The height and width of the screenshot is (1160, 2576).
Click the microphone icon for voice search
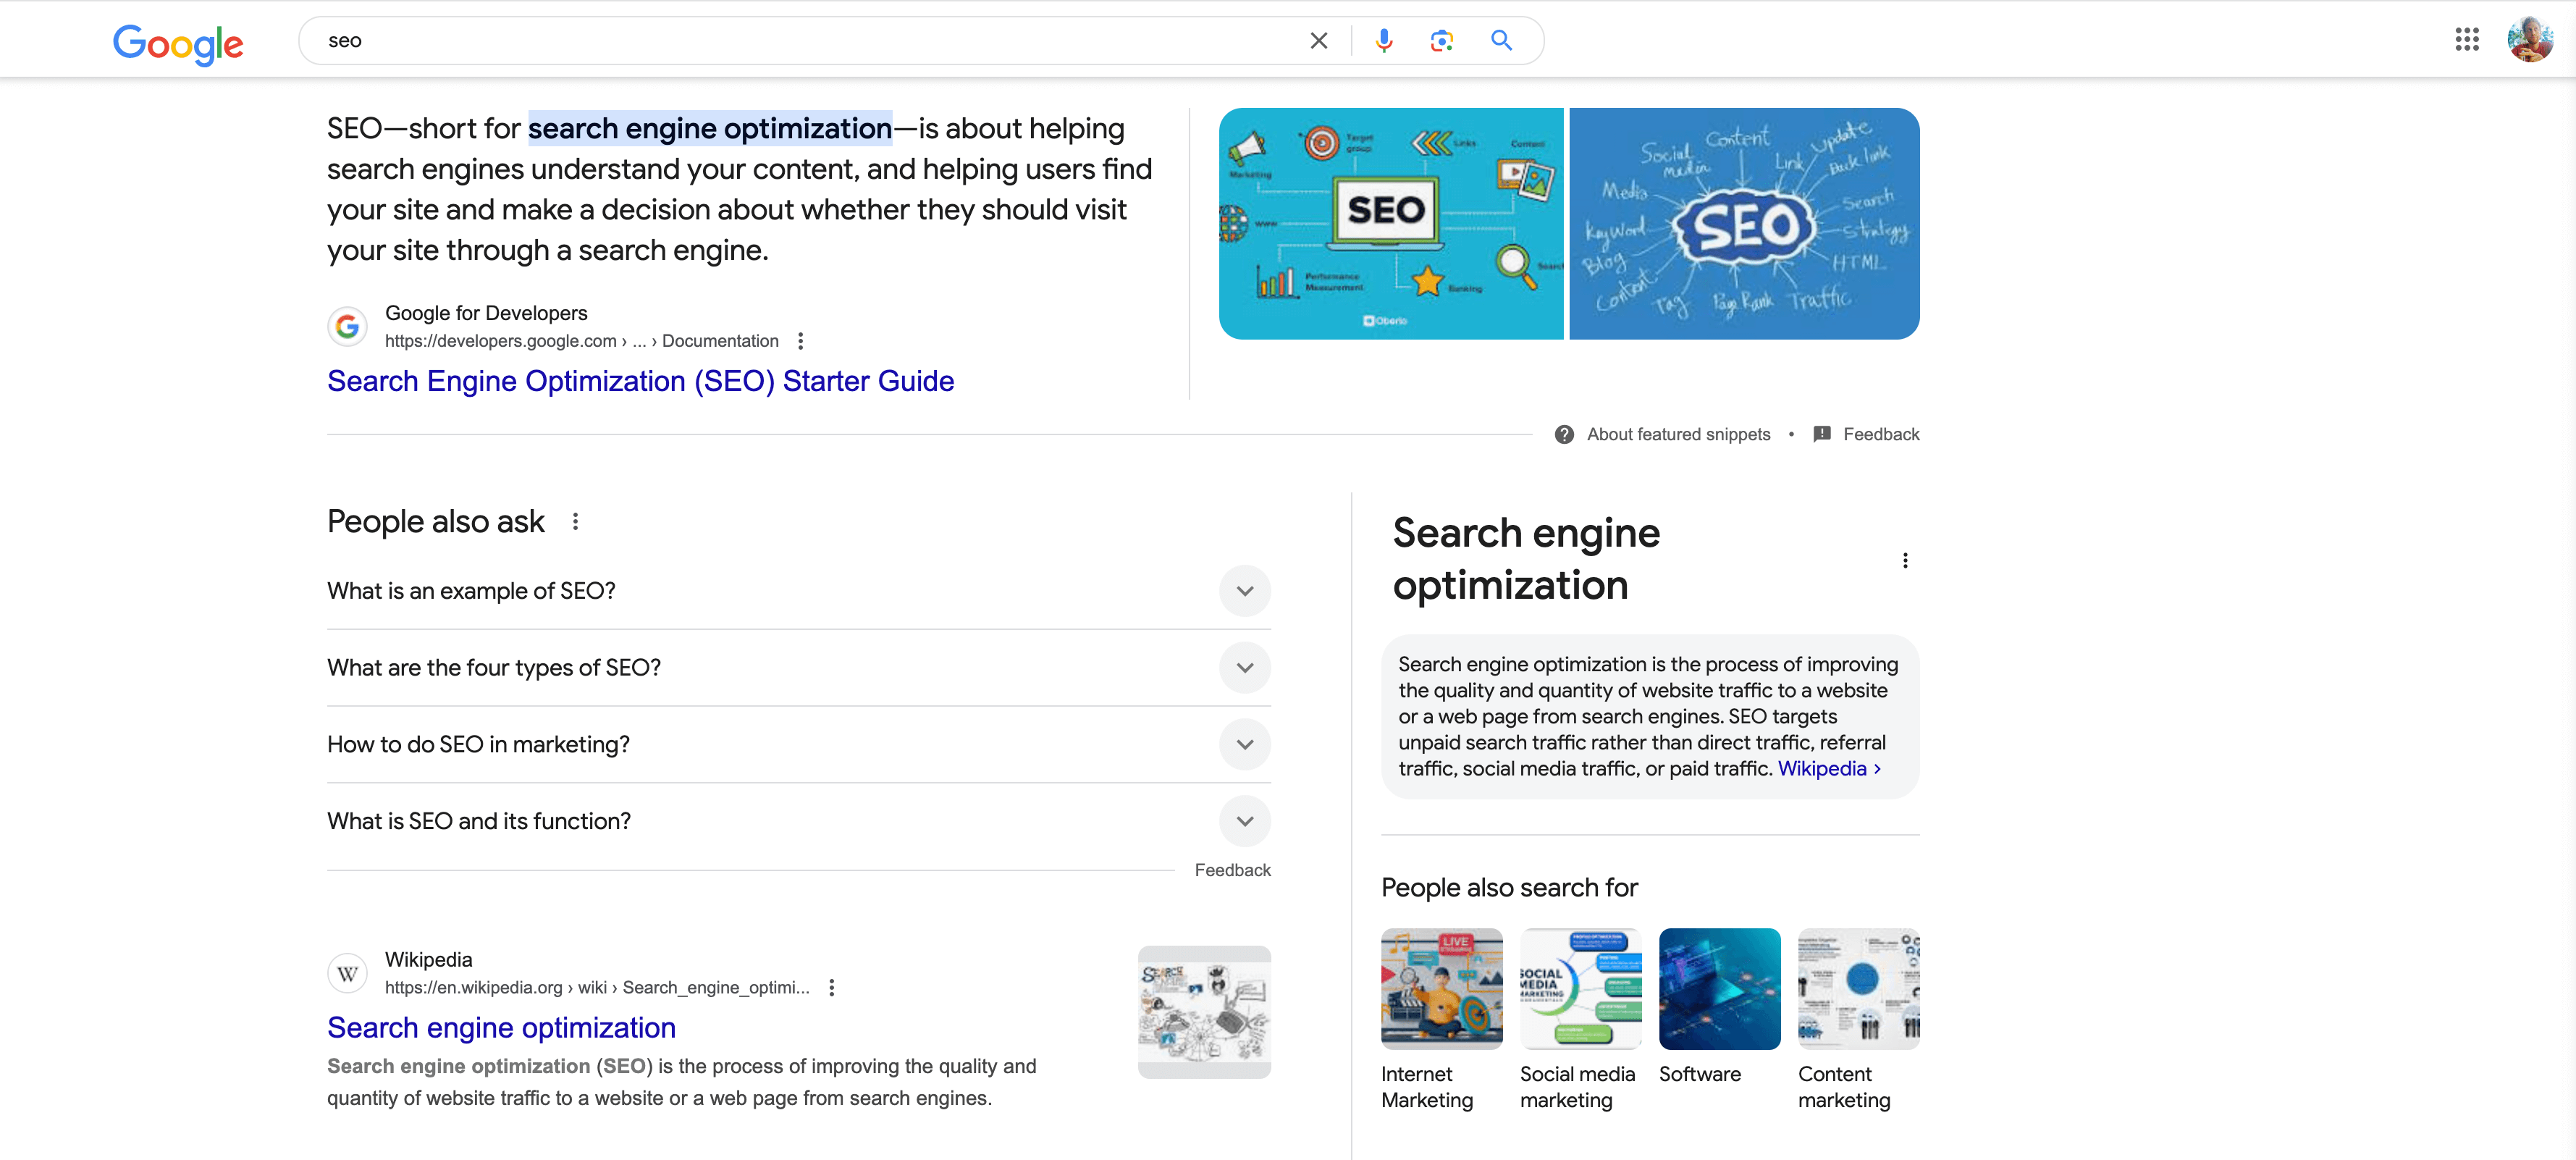click(x=1383, y=40)
